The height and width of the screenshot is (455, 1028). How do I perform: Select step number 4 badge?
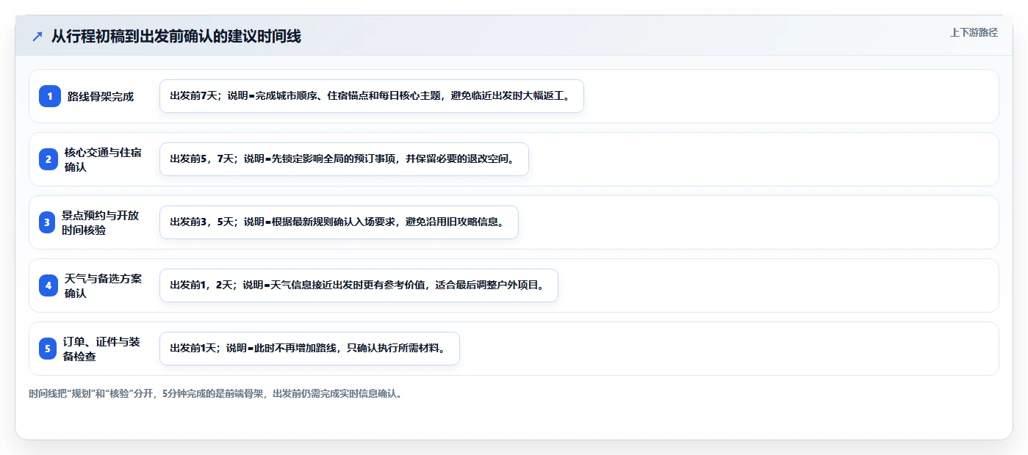tap(48, 285)
